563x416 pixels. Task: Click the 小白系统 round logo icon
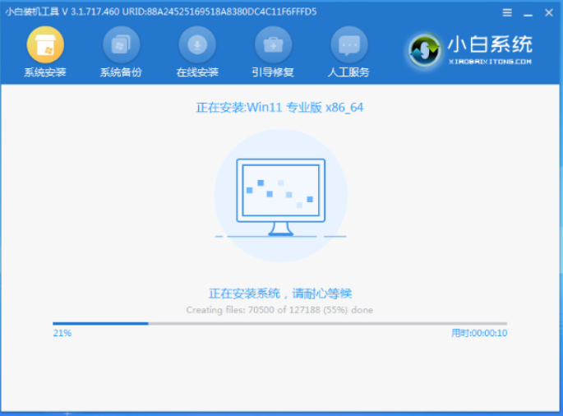point(425,50)
